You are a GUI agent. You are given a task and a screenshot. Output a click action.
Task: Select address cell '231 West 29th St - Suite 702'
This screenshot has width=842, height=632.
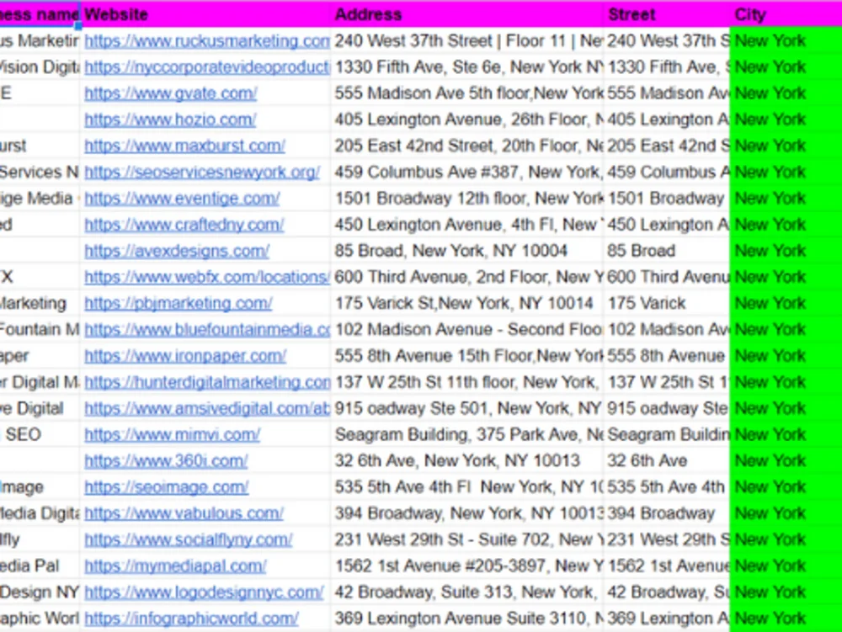click(467, 540)
